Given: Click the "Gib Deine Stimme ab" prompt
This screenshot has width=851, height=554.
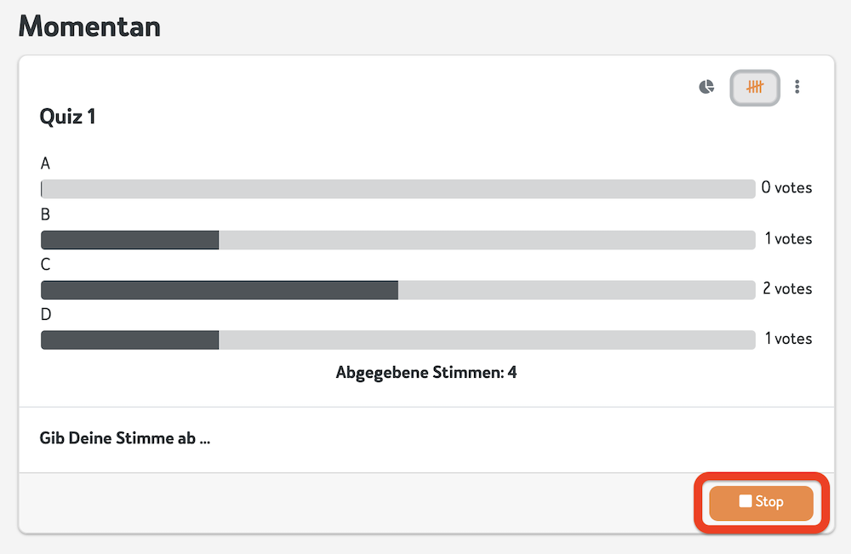Looking at the screenshot, I should coord(124,439).
